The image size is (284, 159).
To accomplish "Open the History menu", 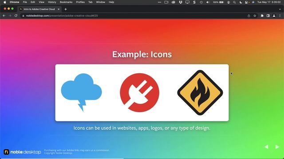I will pyautogui.click(x=52, y=2).
